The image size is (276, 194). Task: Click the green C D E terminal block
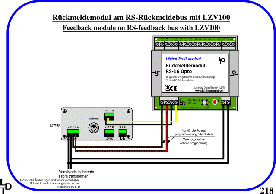122,133
